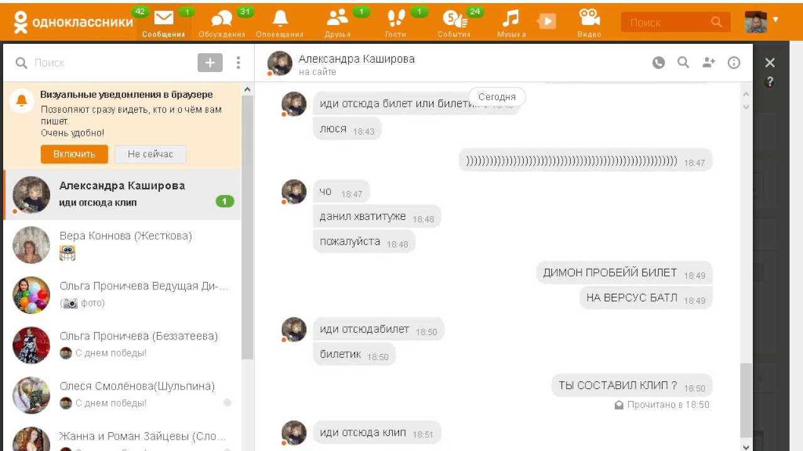Click the Сегодня date label
This screenshot has height=451, width=803.
pyautogui.click(x=497, y=97)
